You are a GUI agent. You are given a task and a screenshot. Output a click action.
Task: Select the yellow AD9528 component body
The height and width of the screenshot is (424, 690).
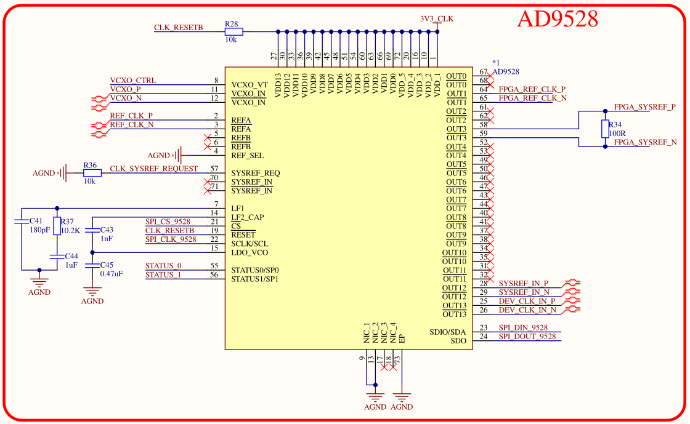[349, 208]
